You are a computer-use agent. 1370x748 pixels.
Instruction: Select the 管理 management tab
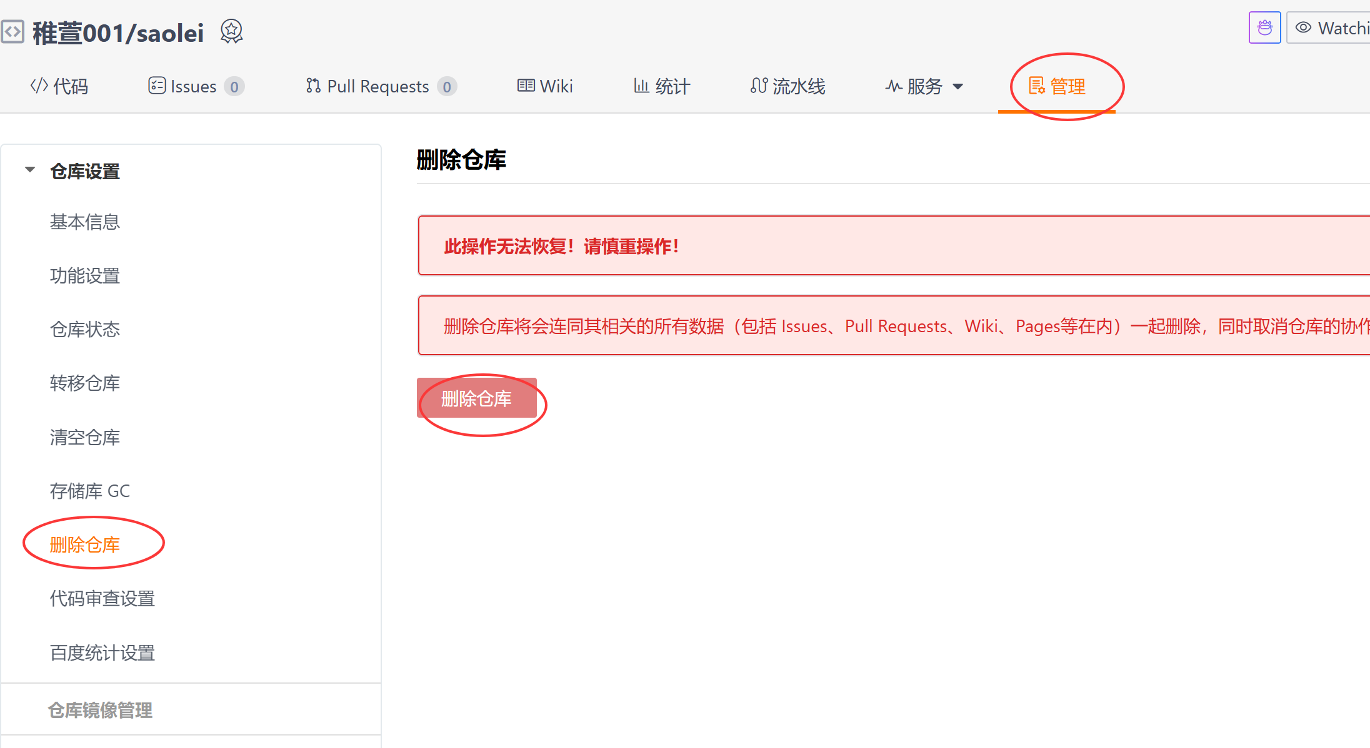click(x=1057, y=86)
